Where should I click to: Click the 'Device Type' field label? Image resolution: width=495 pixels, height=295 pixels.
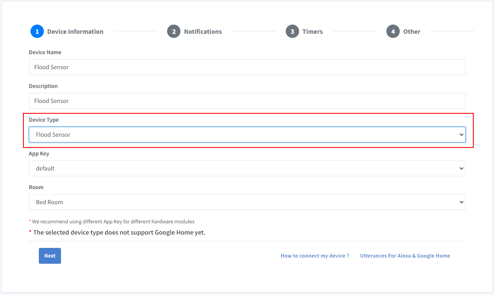pos(44,120)
